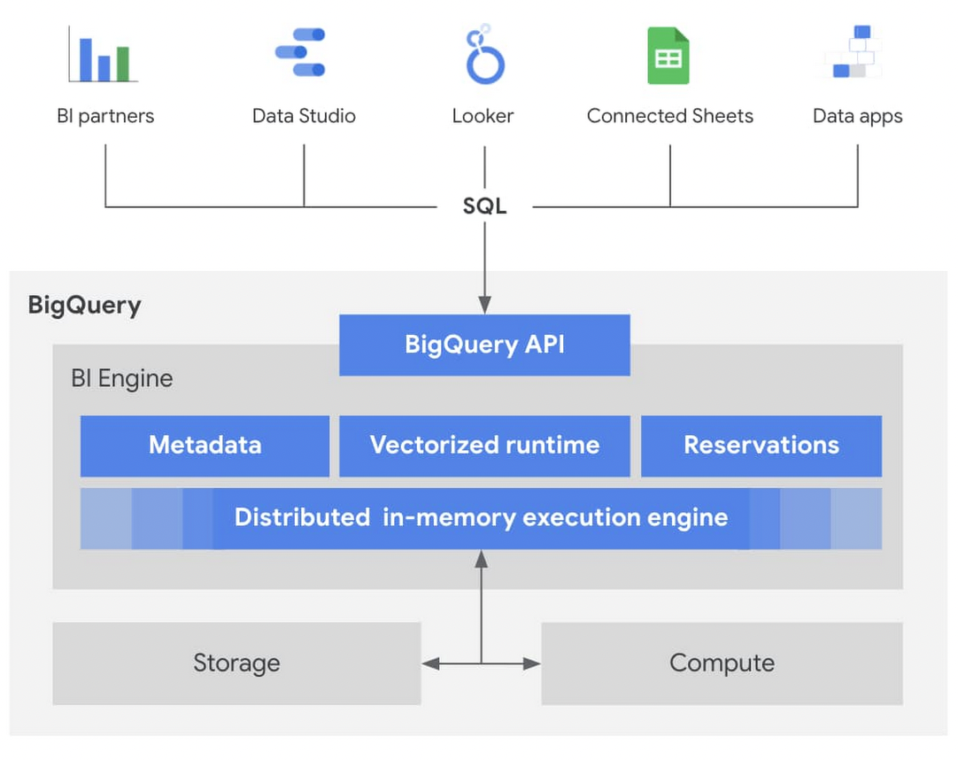
Task: Click the SQL label in the connector
Action: (x=484, y=206)
